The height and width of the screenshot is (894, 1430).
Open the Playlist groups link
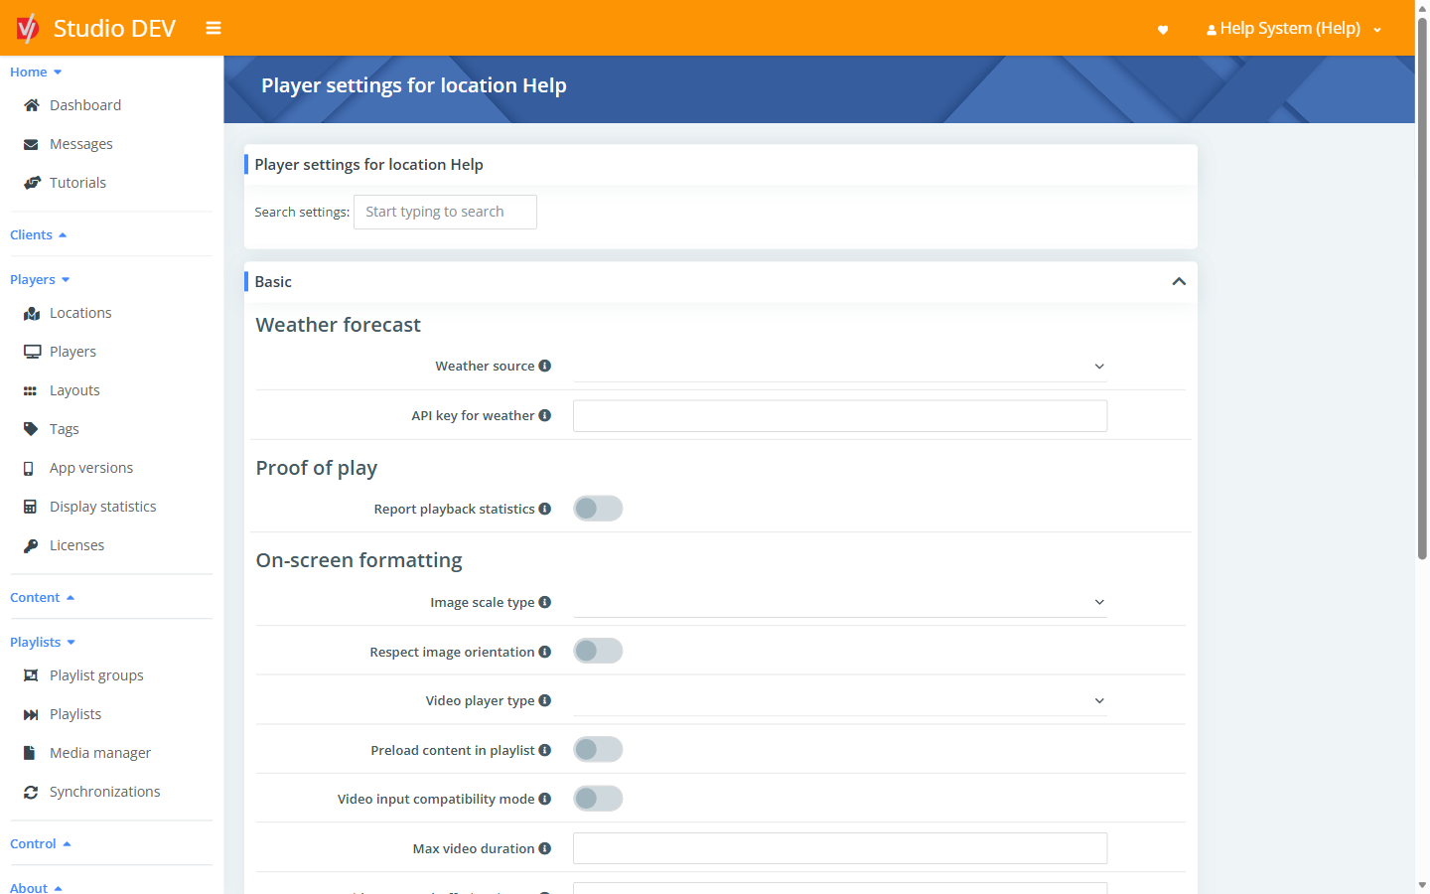tap(96, 675)
